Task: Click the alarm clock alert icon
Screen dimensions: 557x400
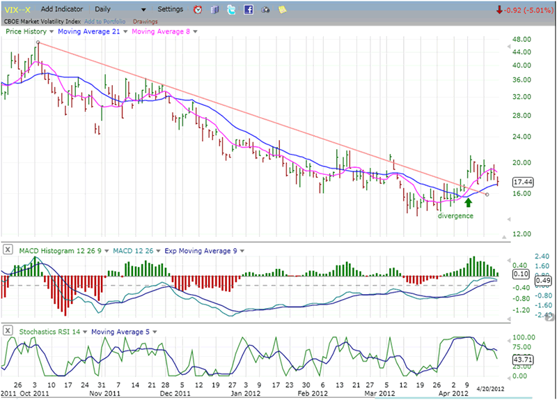Action: click(198, 10)
